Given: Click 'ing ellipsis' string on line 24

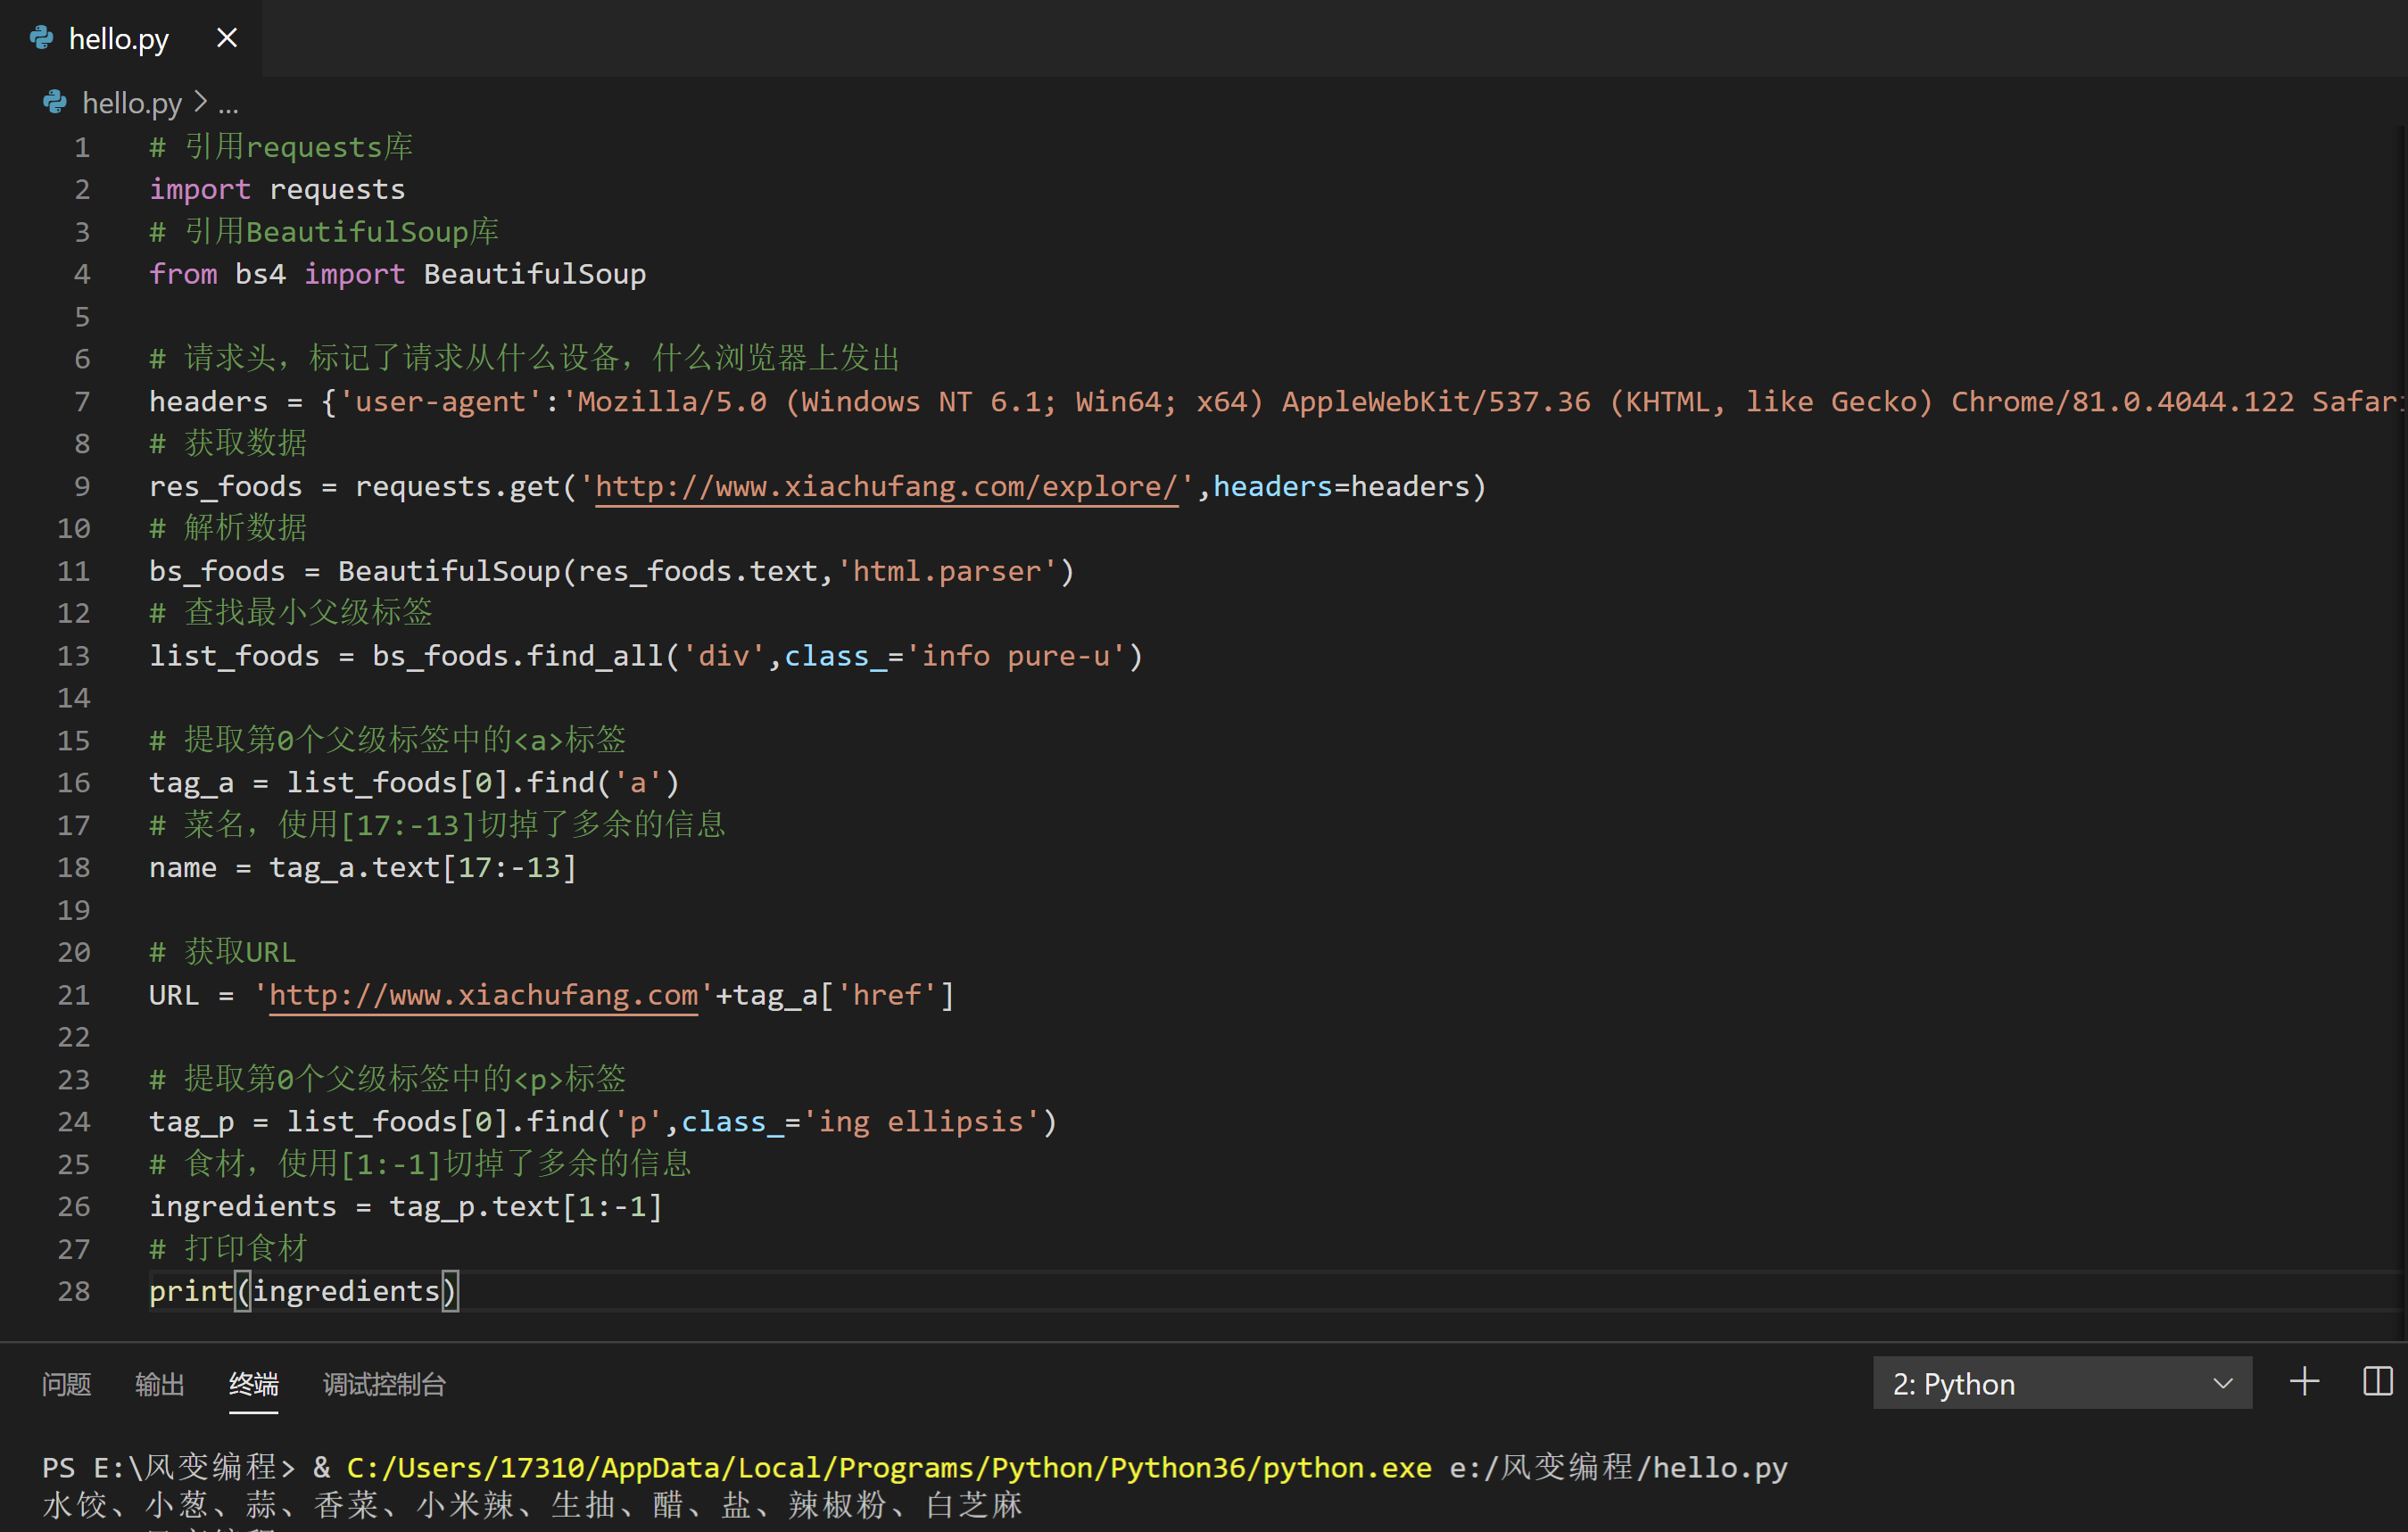Looking at the screenshot, I should [x=921, y=1122].
